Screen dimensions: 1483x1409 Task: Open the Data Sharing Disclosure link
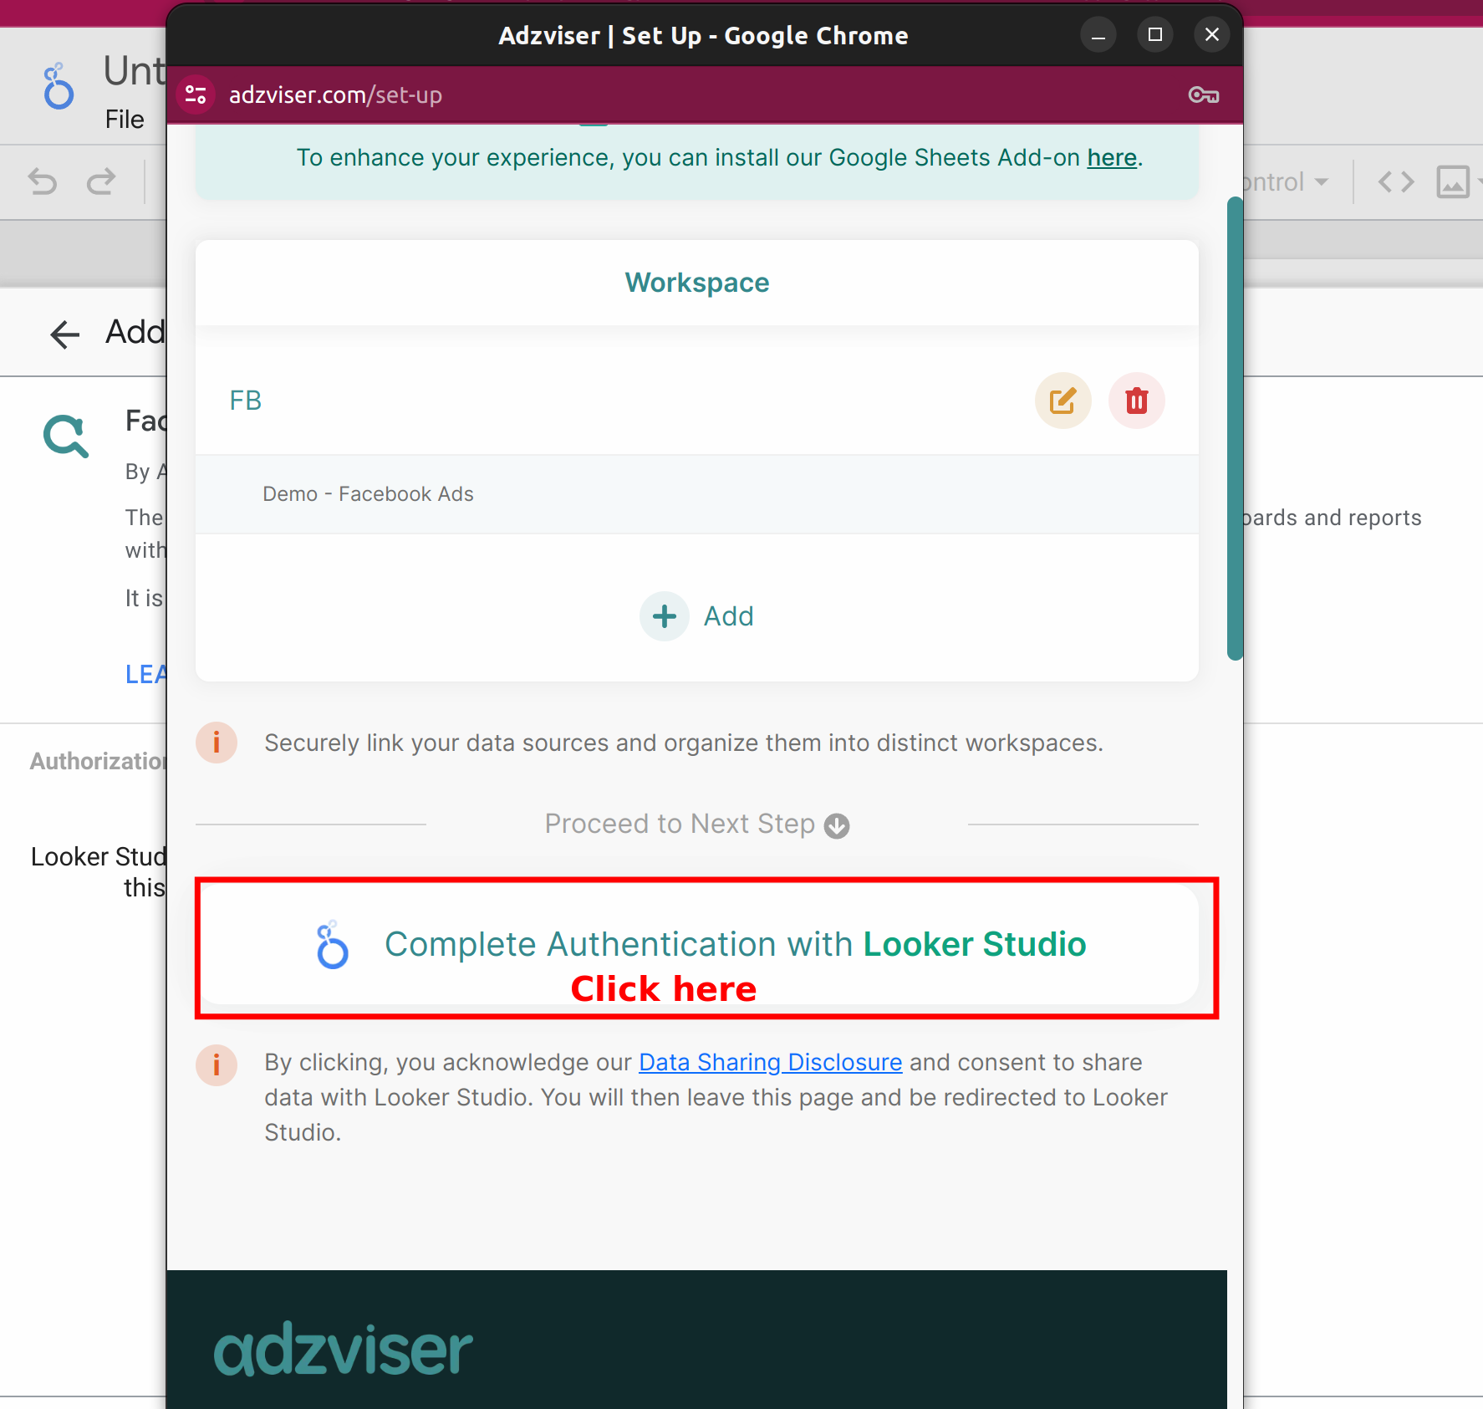point(770,1062)
